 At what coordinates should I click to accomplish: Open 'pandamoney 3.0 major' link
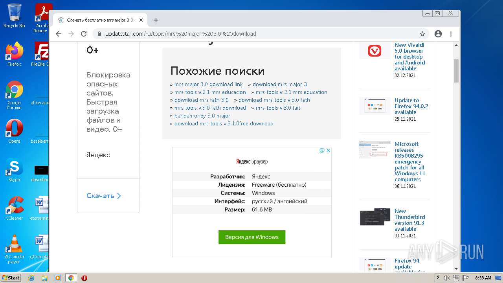[x=202, y=116]
